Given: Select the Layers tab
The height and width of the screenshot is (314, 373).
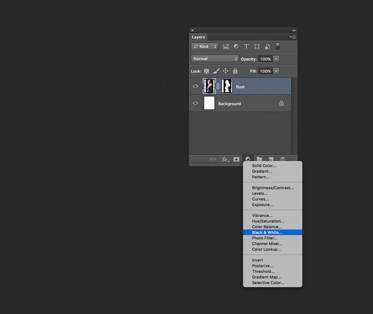Looking at the screenshot, I should [198, 37].
